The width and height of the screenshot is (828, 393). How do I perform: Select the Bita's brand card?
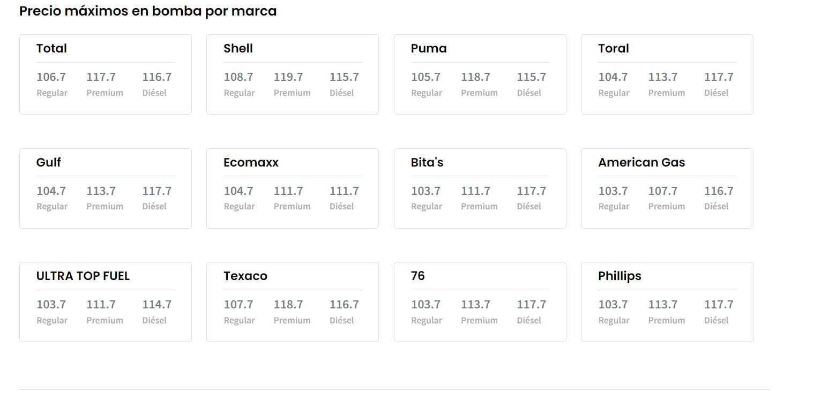(x=480, y=188)
